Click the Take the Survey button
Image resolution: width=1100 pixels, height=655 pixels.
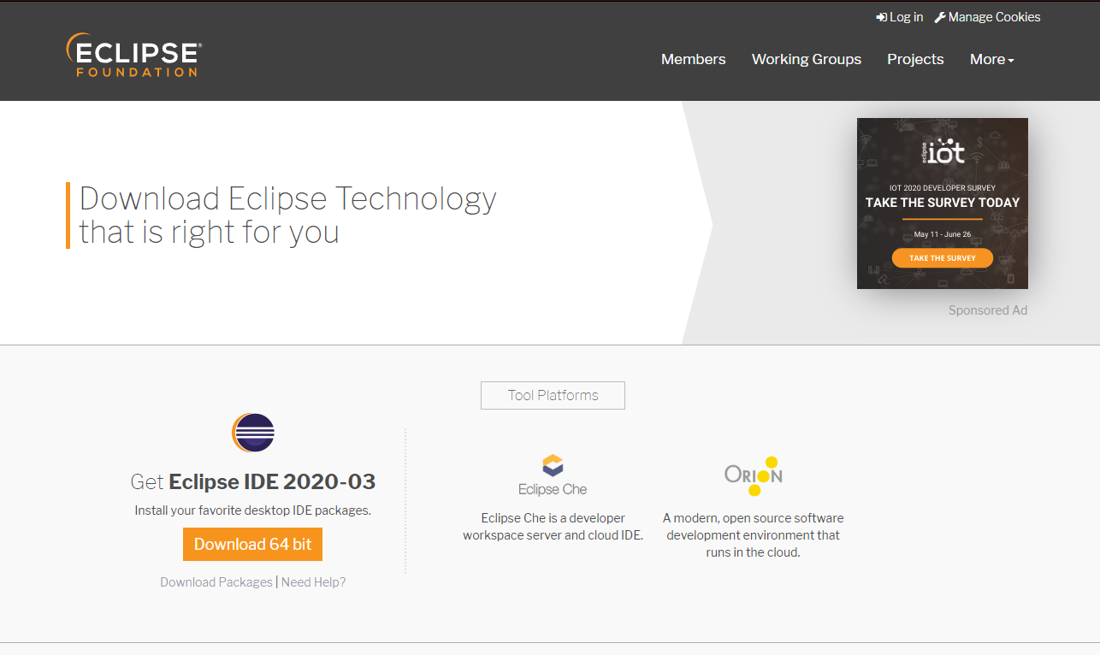pos(942,257)
